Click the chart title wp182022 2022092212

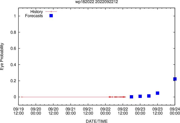97,2
